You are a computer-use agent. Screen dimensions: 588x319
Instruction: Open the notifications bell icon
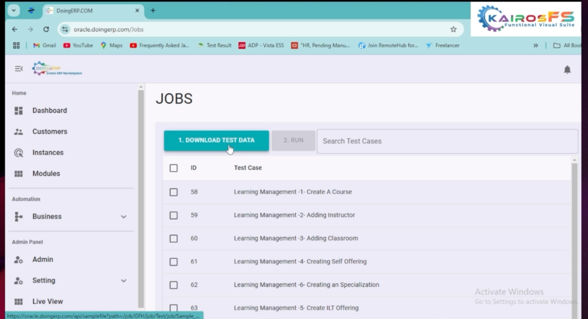(x=567, y=69)
